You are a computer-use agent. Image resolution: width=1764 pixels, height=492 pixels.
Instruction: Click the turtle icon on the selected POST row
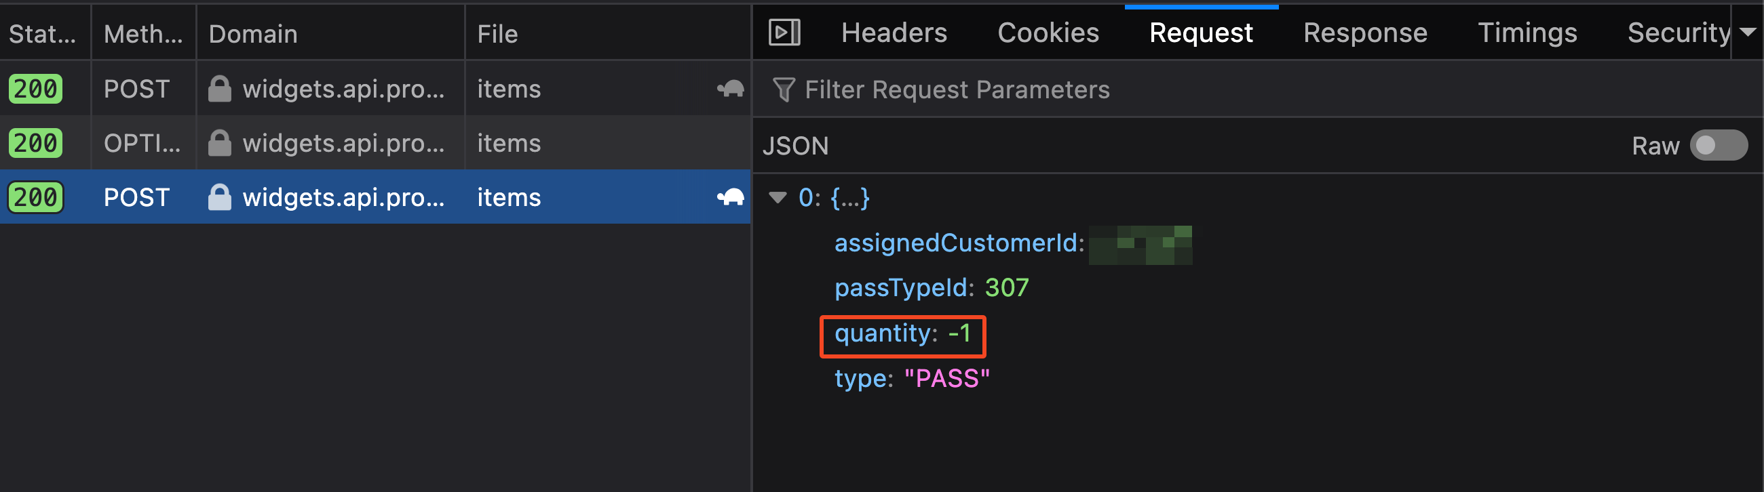point(731,197)
